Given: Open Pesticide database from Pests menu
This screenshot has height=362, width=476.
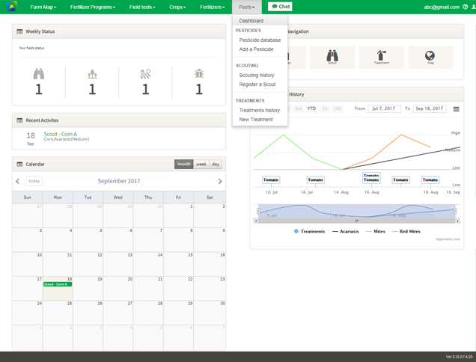Looking at the screenshot, I should point(260,40).
